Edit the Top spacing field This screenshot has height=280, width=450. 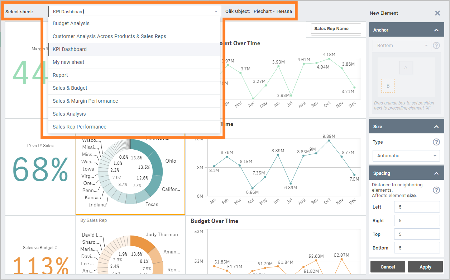(417, 234)
